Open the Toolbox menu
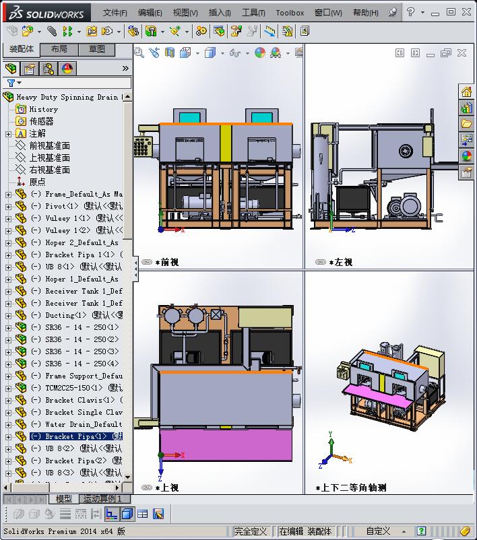Image resolution: width=477 pixels, height=540 pixels. coord(290,13)
